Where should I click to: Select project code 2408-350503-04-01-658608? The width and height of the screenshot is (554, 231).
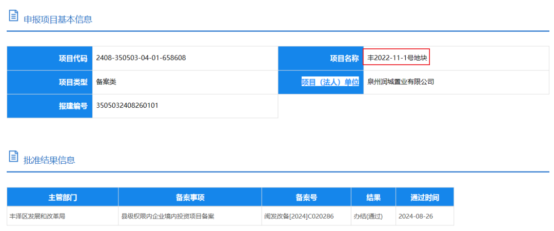(141, 58)
